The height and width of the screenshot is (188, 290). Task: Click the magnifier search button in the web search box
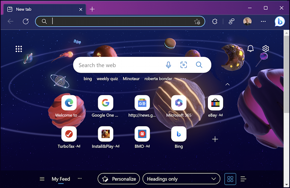(x=199, y=65)
